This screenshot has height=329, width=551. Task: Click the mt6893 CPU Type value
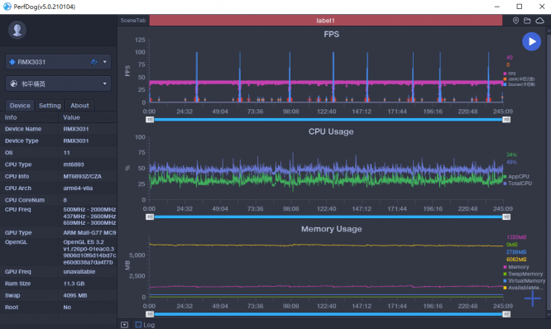pyautogui.click(x=74, y=164)
